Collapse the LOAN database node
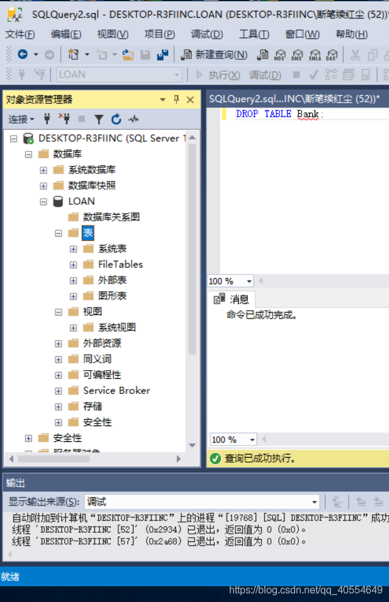389x602 pixels. (43, 202)
